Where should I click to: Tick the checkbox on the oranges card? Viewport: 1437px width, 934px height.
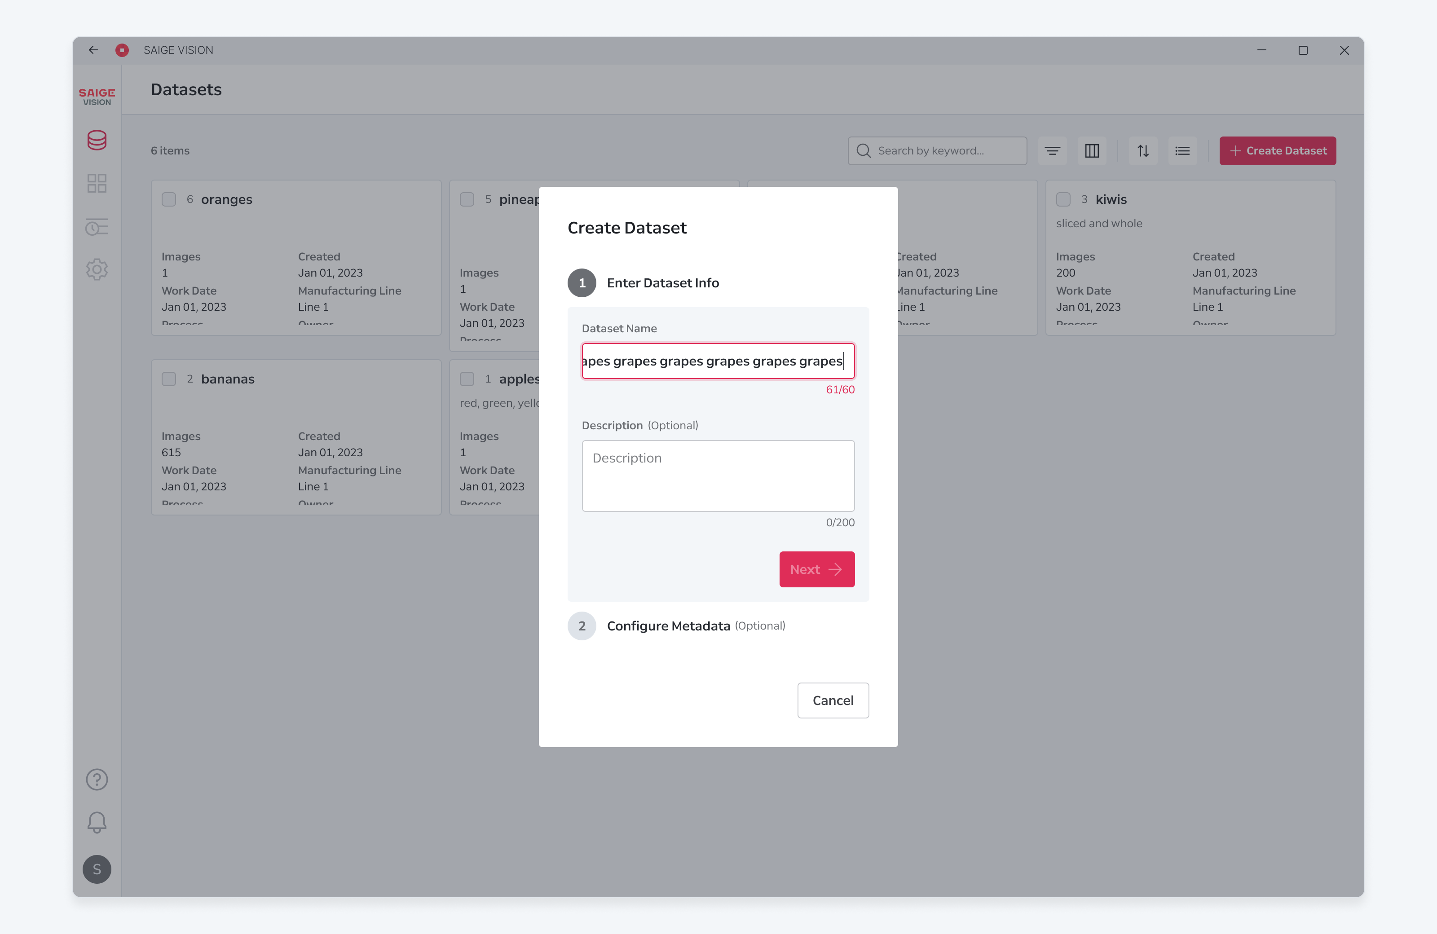(x=169, y=199)
